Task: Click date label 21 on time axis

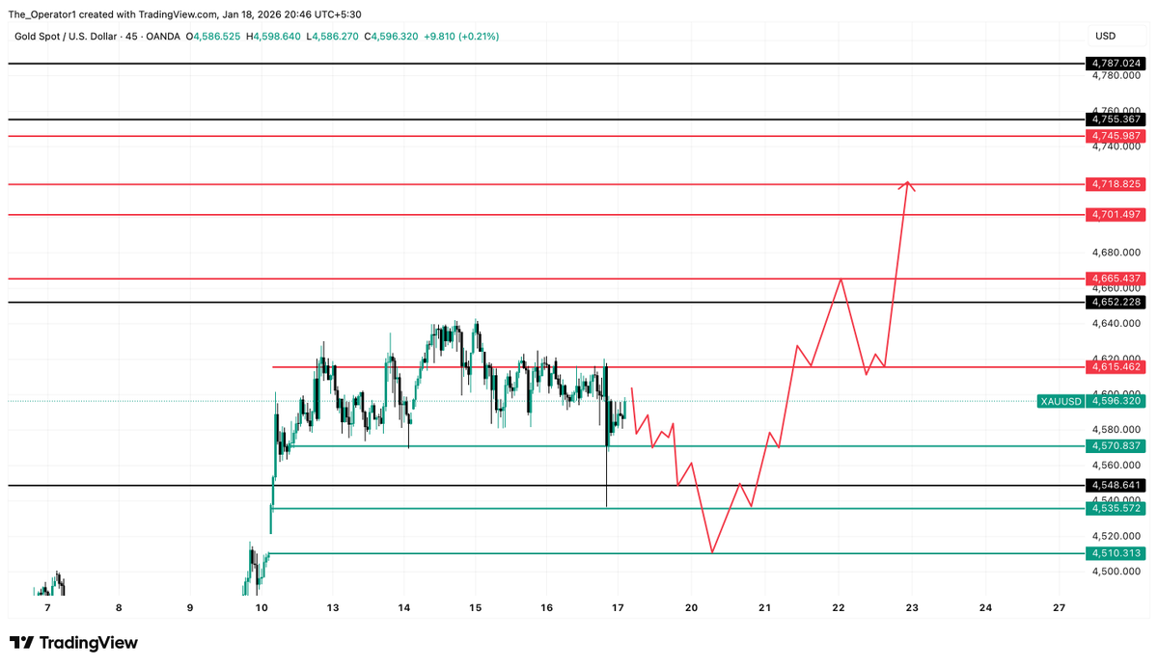Action: 765,607
